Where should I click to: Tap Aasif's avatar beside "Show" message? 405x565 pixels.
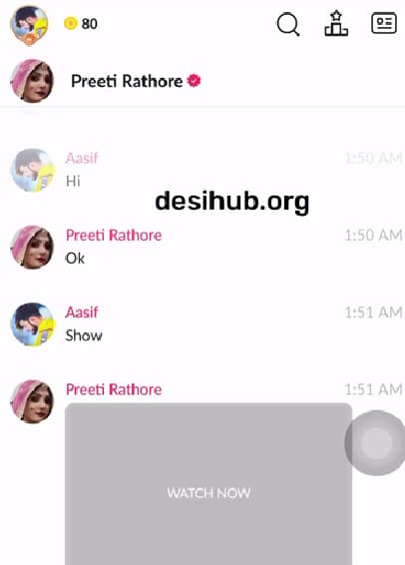pos(32,324)
